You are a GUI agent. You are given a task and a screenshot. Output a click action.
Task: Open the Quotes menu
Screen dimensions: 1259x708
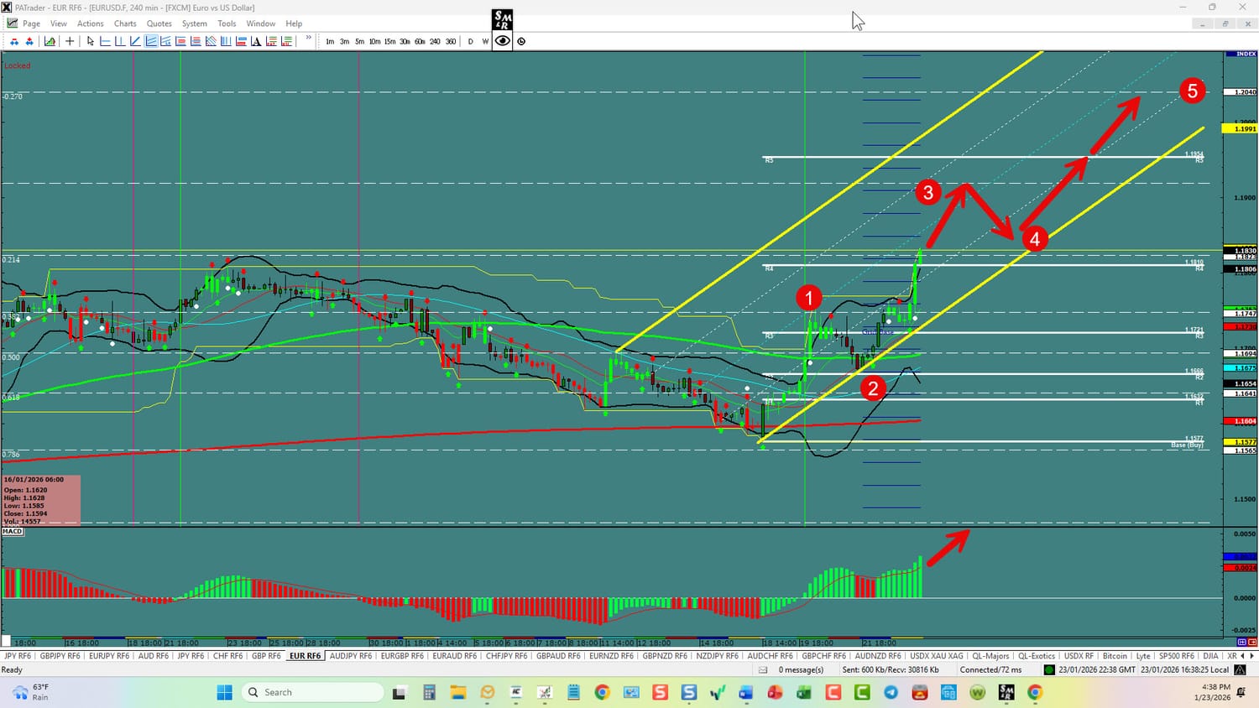pyautogui.click(x=159, y=23)
